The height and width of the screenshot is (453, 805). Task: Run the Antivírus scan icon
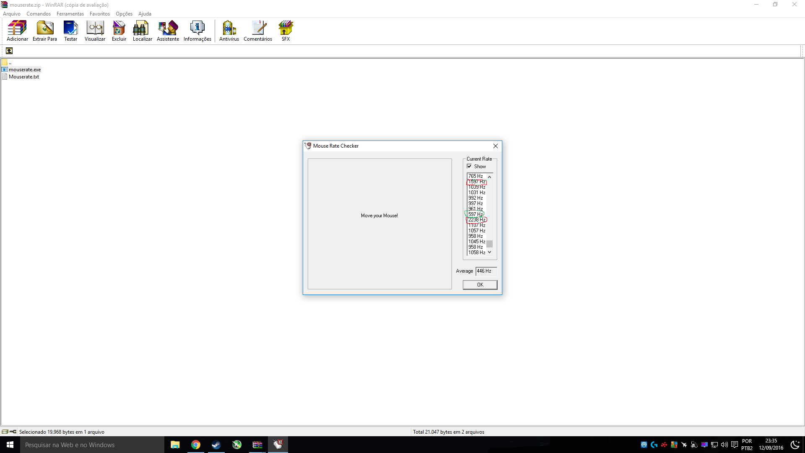pos(229,31)
